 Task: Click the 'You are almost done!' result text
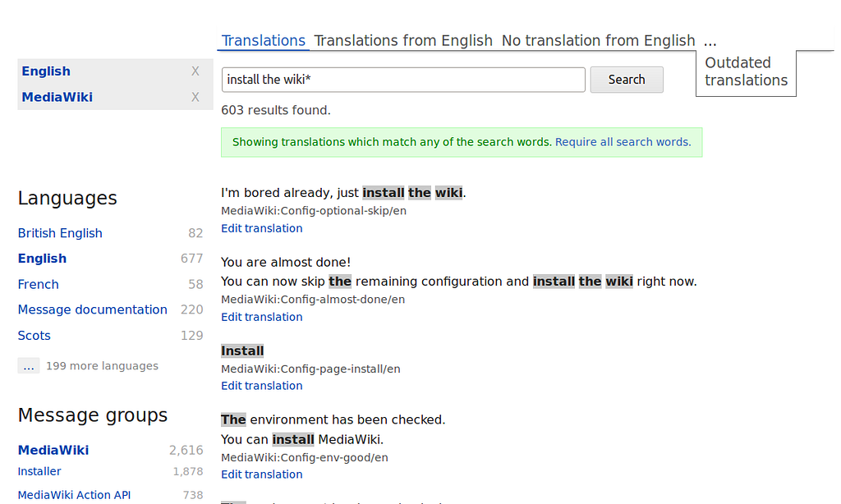point(286,262)
